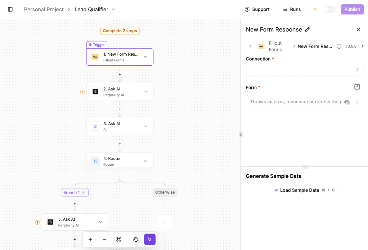
Task: Open the Runs list
Action: point(292,9)
